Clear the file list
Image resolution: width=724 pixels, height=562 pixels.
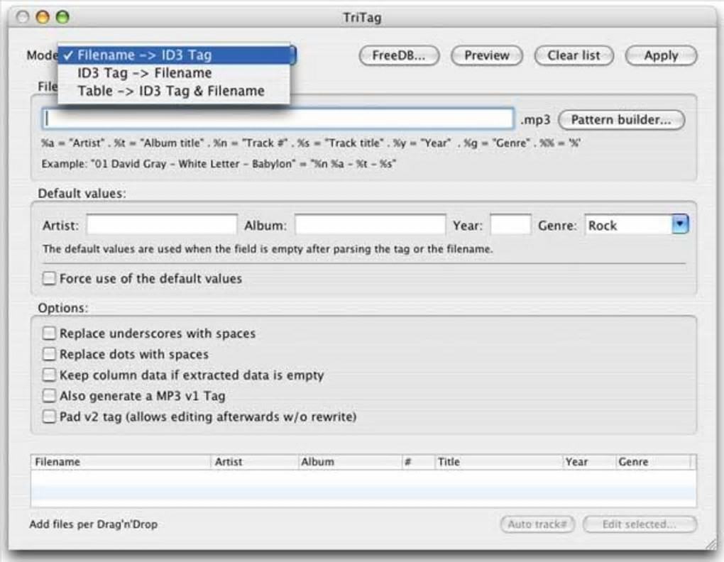[x=574, y=56]
